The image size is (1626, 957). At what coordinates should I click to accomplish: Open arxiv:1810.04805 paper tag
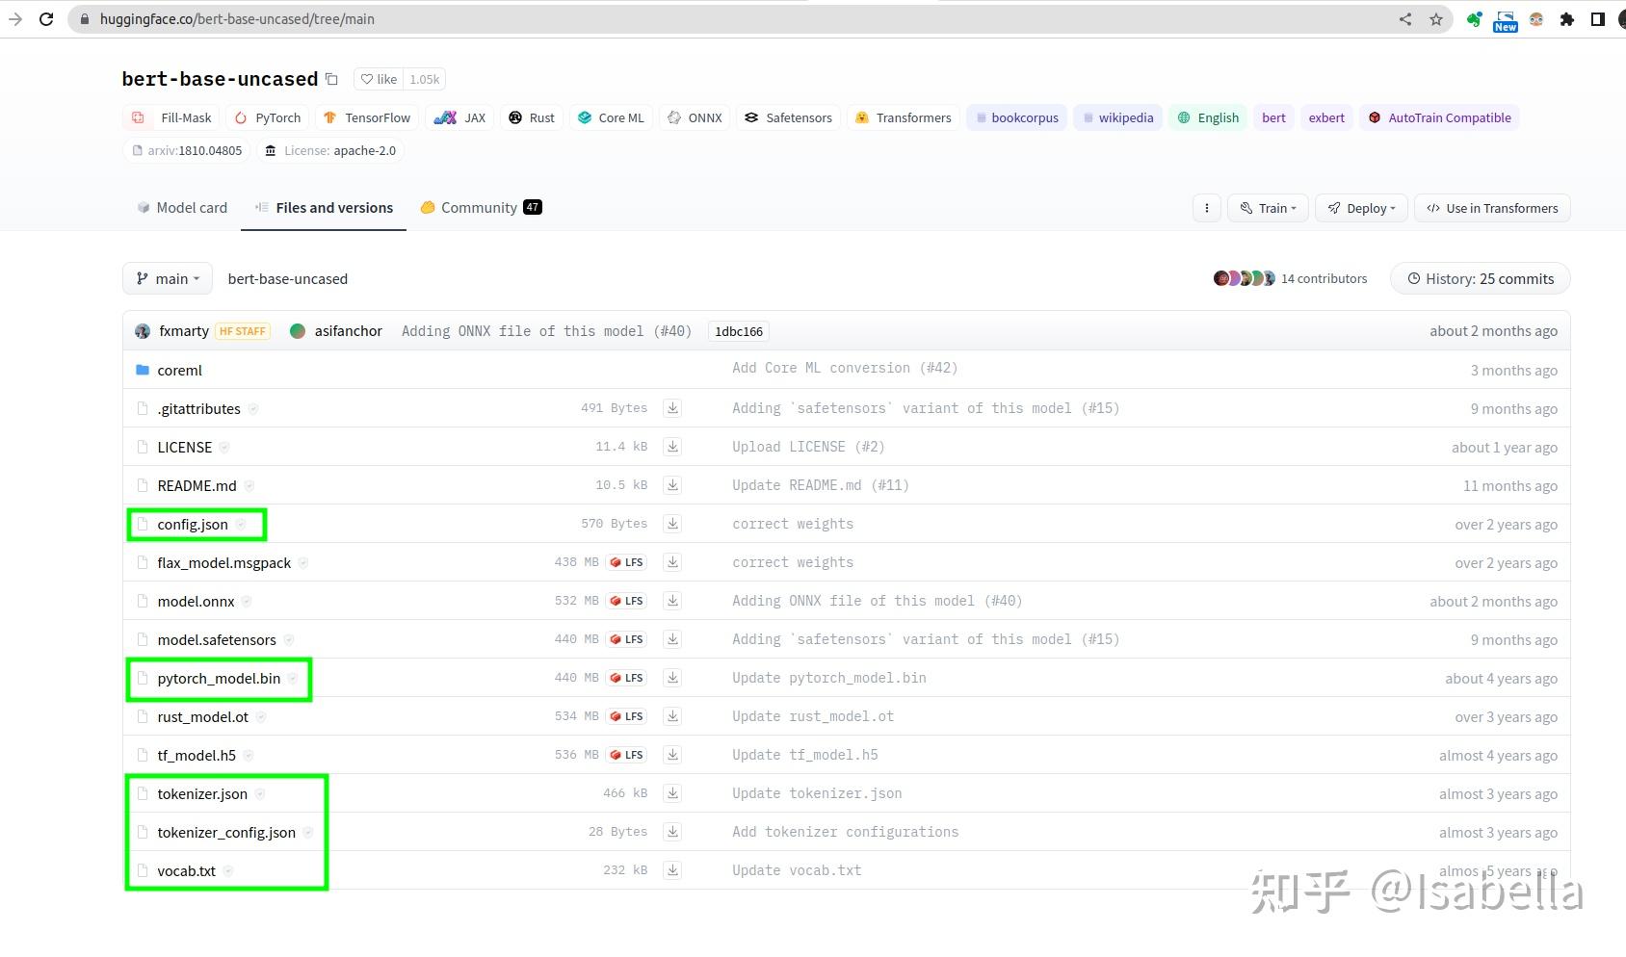click(187, 150)
